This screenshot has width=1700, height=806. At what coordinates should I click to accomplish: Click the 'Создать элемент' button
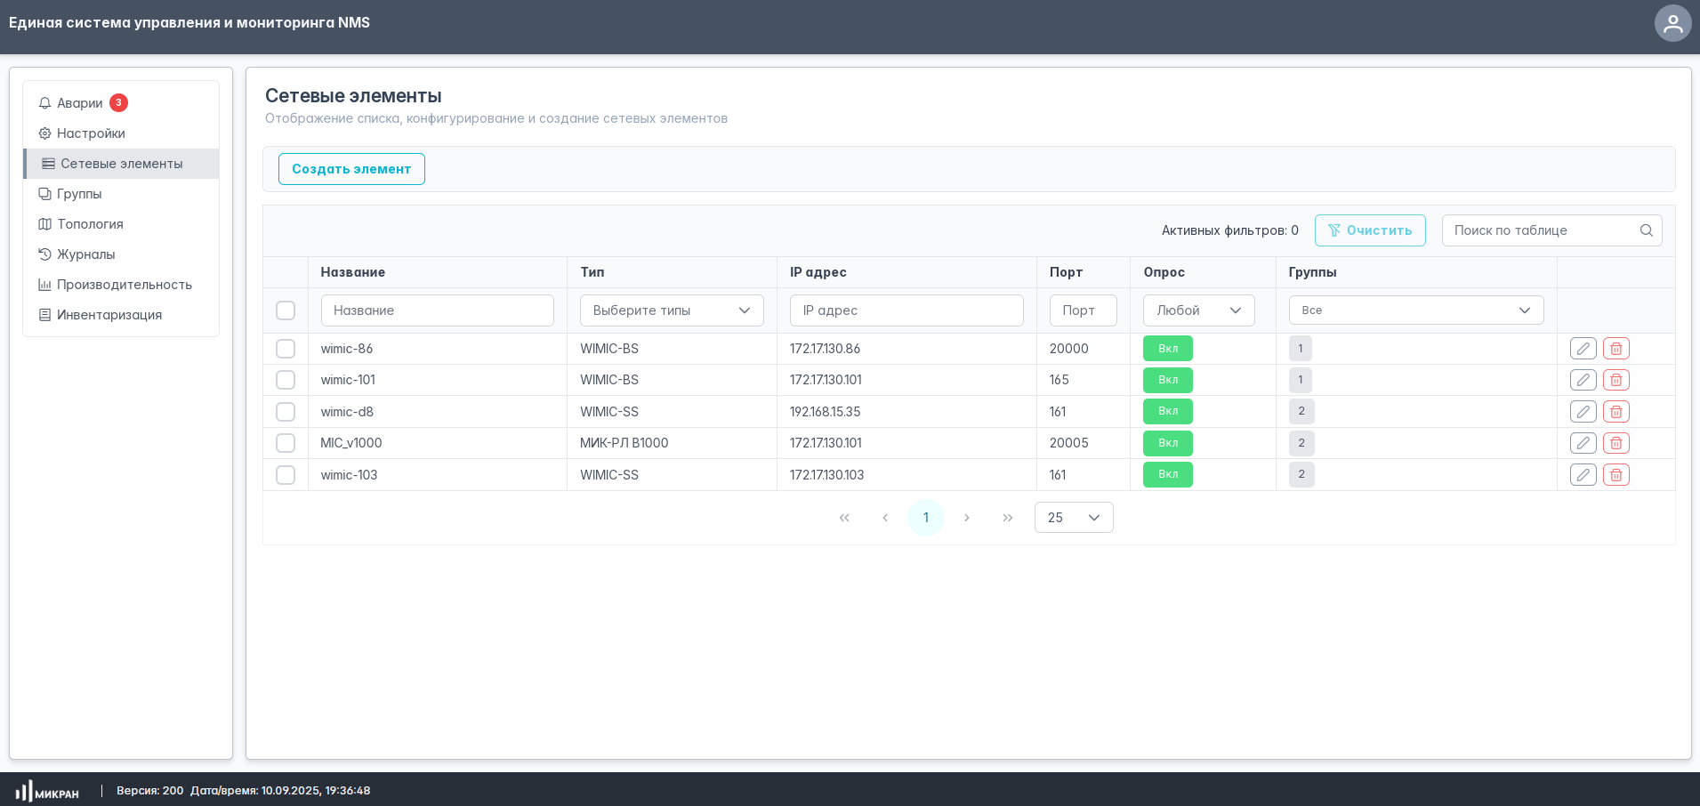[x=351, y=169]
